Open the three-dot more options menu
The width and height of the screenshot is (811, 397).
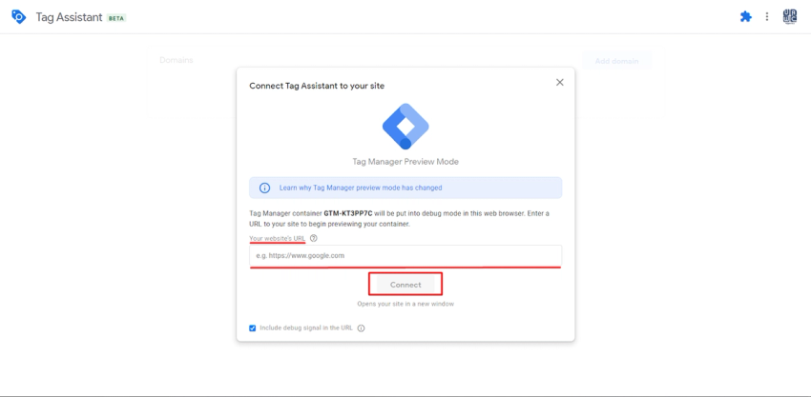pos(767,17)
